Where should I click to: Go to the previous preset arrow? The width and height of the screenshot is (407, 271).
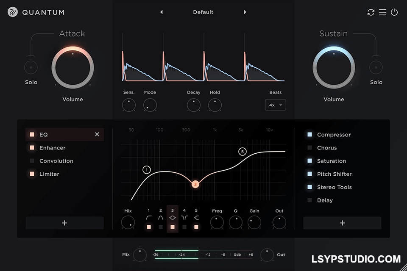pos(162,12)
